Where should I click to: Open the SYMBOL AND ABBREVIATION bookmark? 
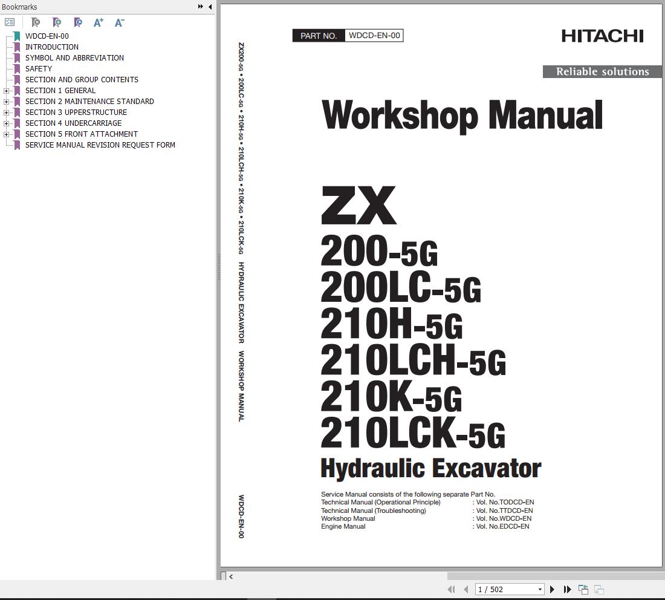pyautogui.click(x=74, y=57)
